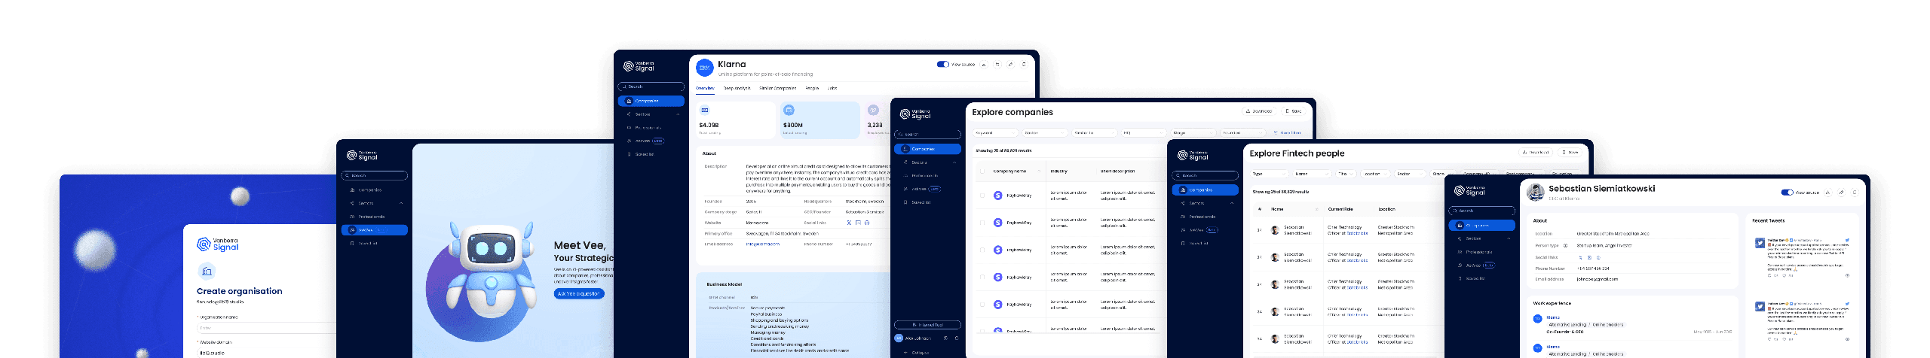Click the download icon in Sebastian profile header

click(x=1827, y=193)
